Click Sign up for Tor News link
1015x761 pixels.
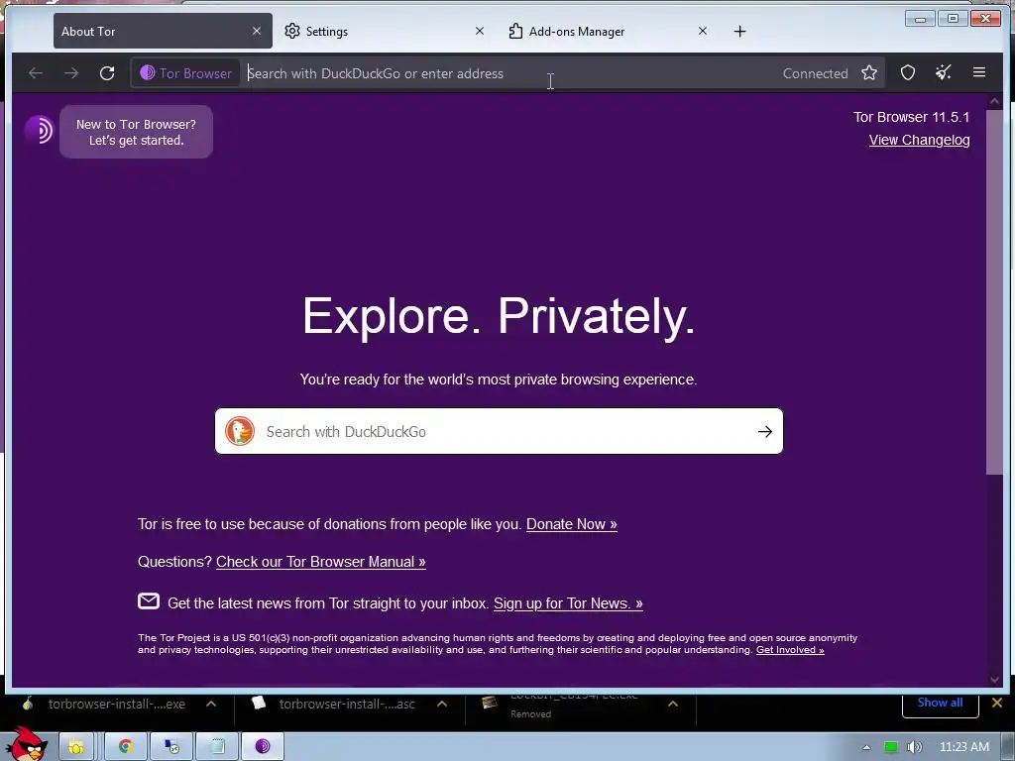coord(568,603)
